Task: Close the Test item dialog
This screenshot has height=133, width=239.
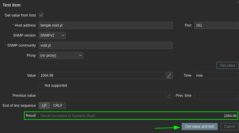Action: (x=238, y=2)
